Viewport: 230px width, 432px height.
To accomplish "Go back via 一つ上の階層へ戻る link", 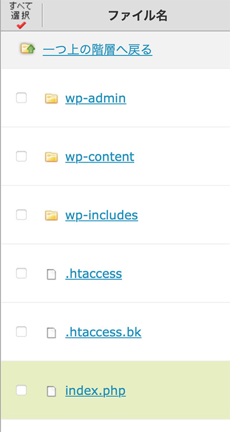I will click(97, 50).
